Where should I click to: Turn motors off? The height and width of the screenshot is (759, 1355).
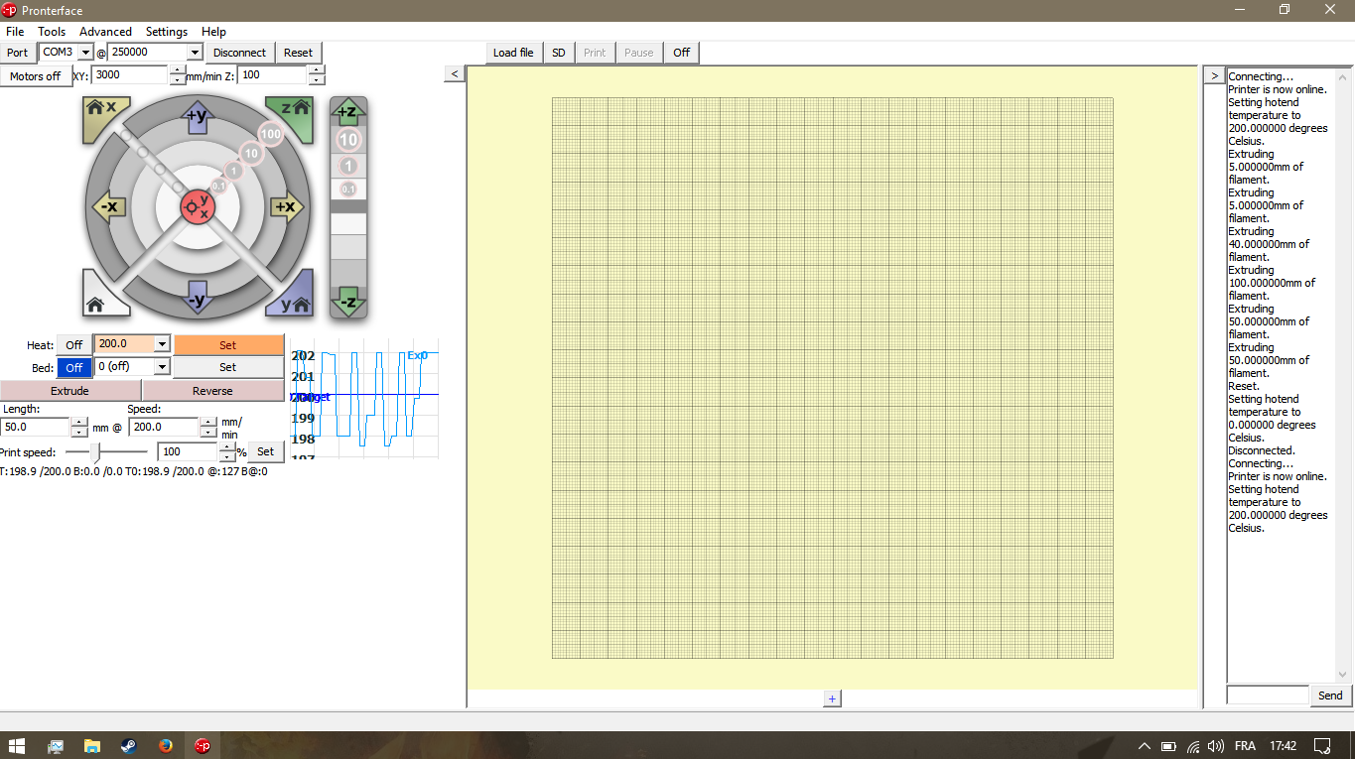point(36,76)
